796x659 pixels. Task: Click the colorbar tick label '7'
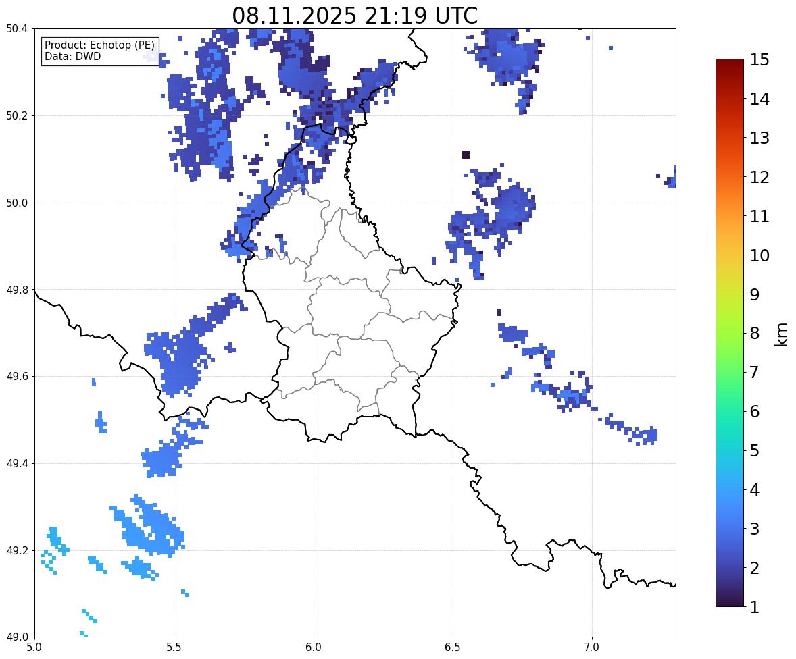755,372
